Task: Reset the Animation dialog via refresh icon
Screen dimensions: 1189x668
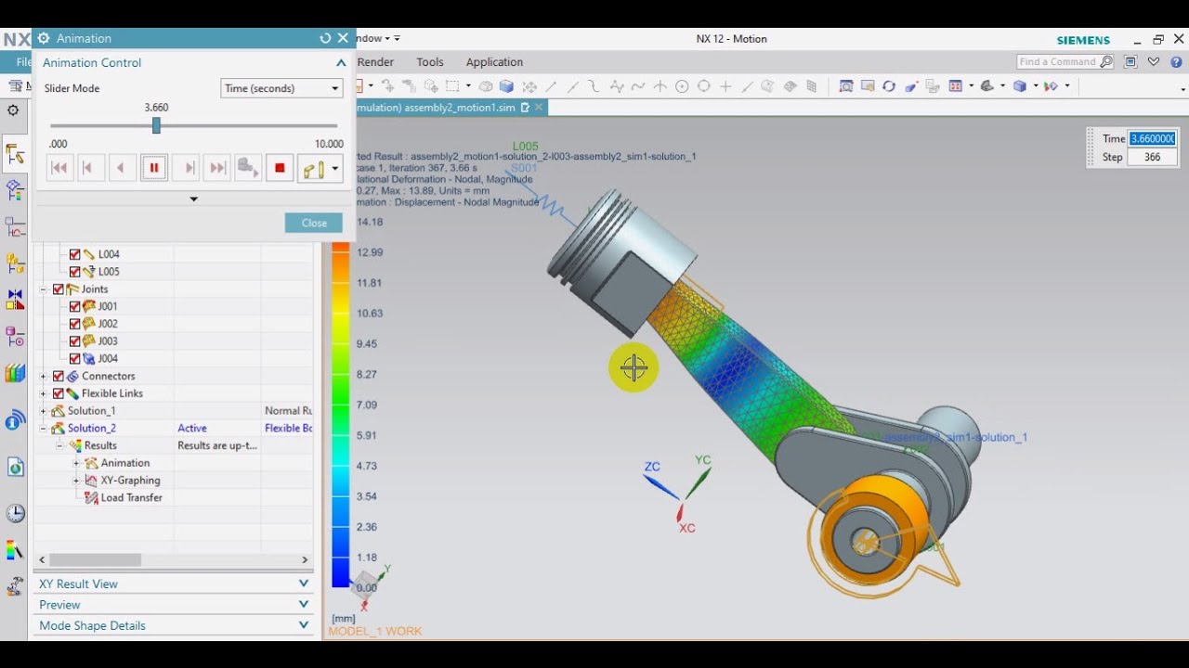Action: click(x=325, y=38)
